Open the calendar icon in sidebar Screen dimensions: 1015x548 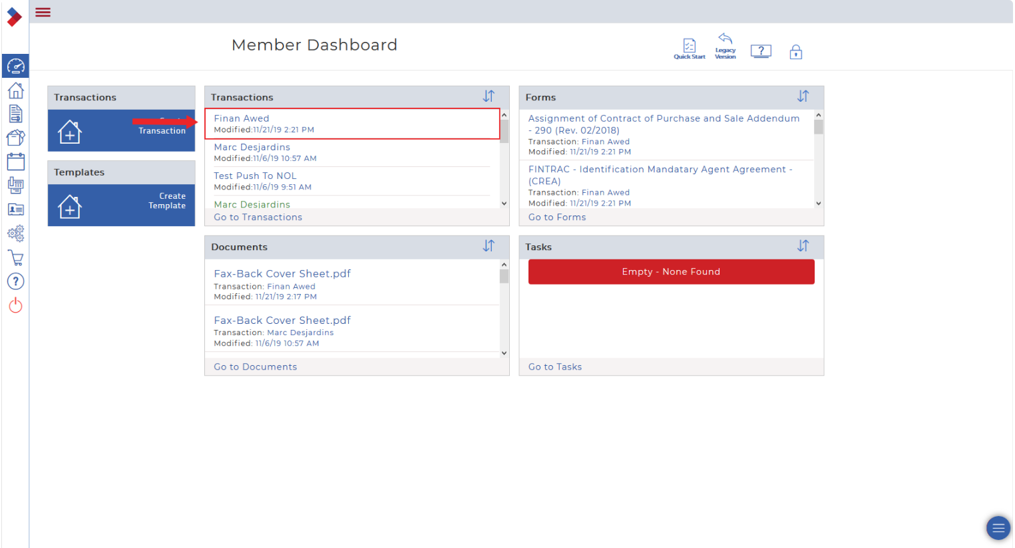[15, 162]
